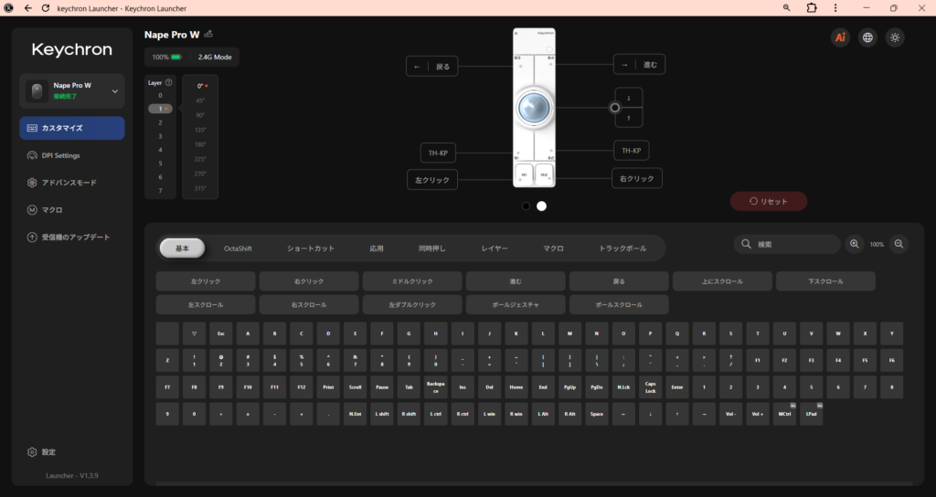This screenshot has height=497, width=936.
Task: Switch to the ショートカット tab
Action: click(x=311, y=248)
